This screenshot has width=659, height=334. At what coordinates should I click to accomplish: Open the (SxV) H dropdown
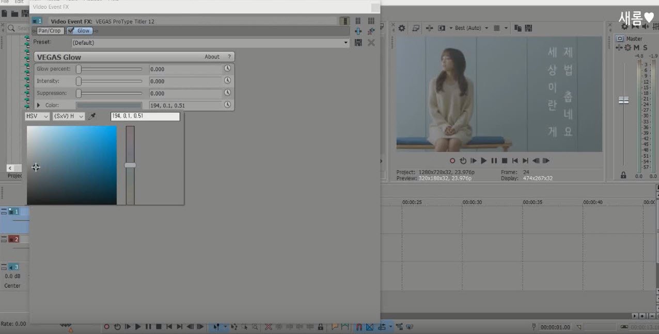69,116
